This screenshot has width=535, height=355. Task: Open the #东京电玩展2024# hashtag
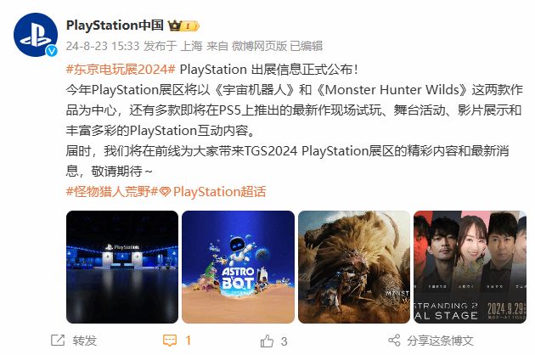tap(121, 70)
